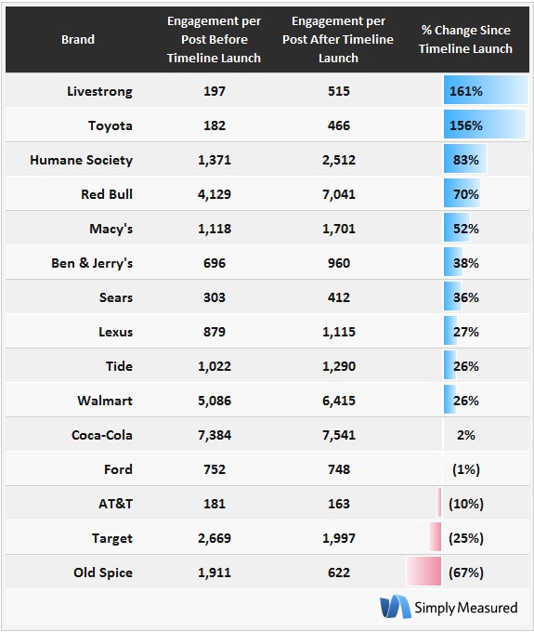Click the AT&T brand cell
This screenshot has width=534, height=632.
115,504
